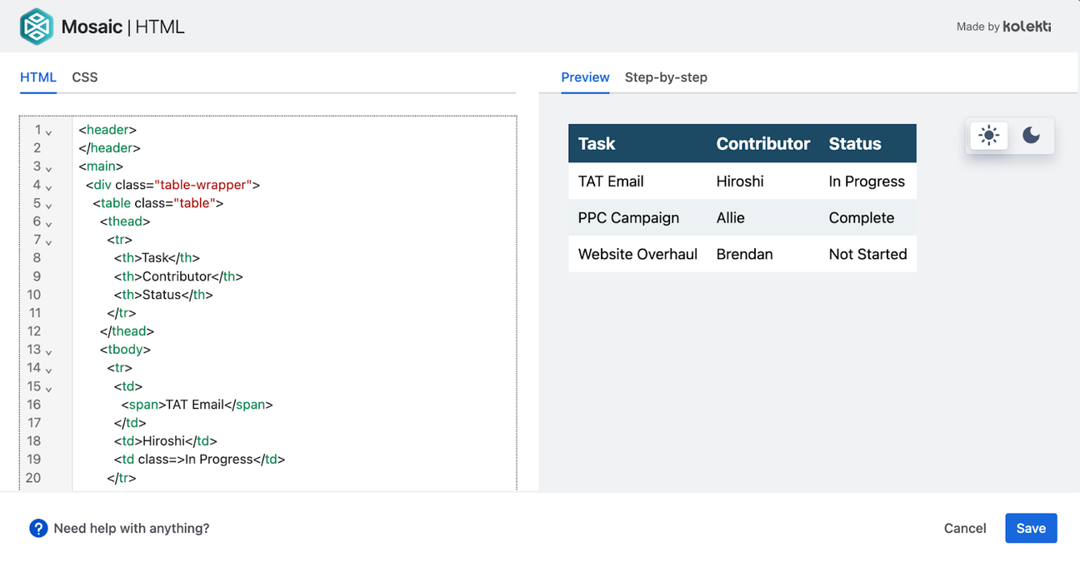The width and height of the screenshot is (1080, 562).
Task: Open the help icon at bottom left
Action: (38, 528)
